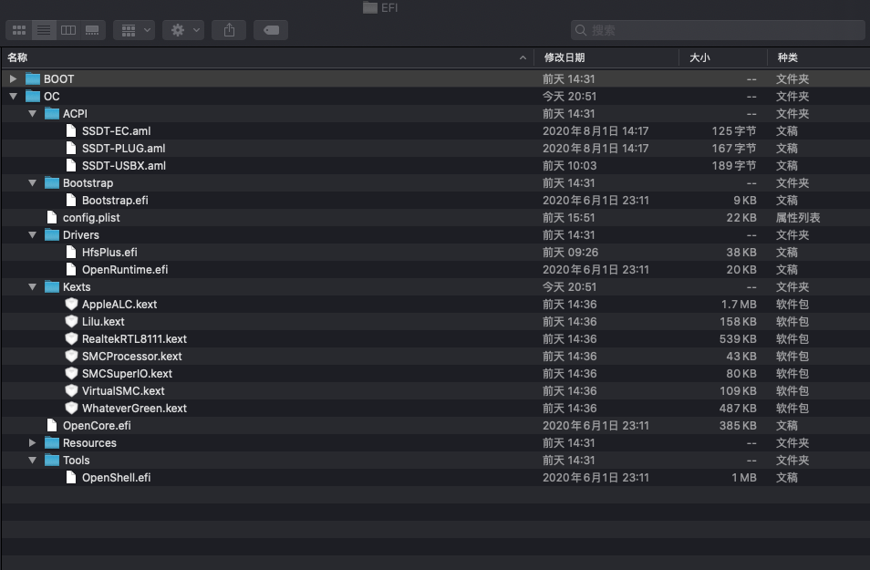Screen dimensions: 870x570
Task: Click the SSDT-USBX.aml file icon
Action: tap(71, 165)
